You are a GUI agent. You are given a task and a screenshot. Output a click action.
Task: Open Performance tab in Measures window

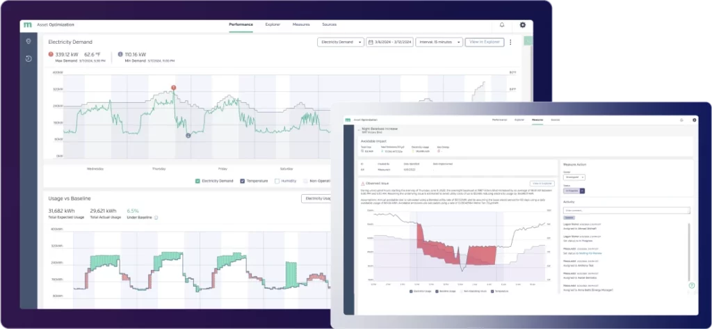tap(499, 120)
